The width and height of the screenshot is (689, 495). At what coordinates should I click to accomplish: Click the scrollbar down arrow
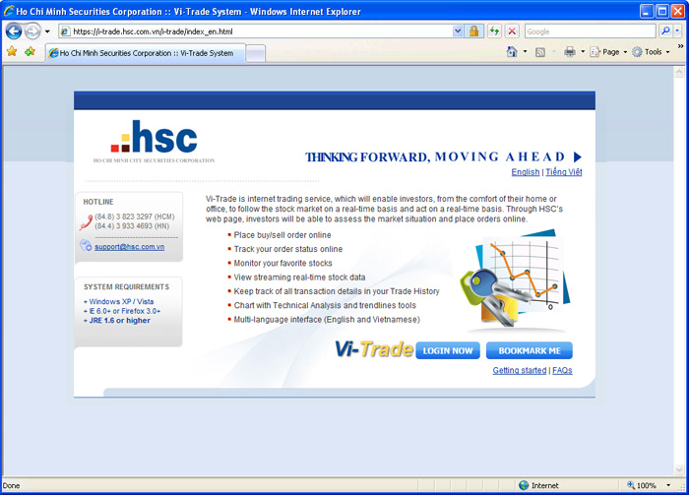point(679,470)
